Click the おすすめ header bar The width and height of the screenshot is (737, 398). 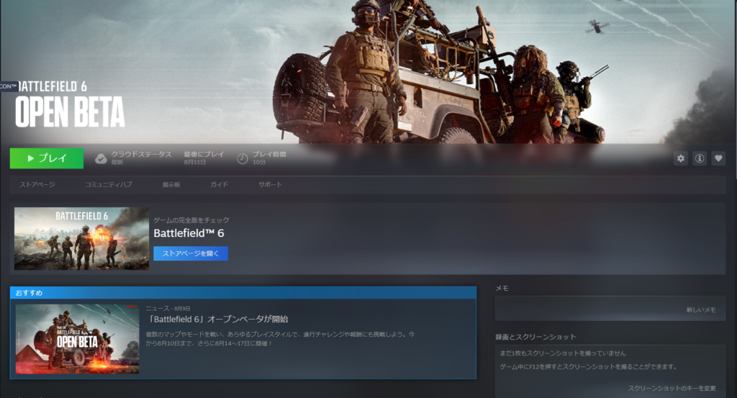coord(243,293)
